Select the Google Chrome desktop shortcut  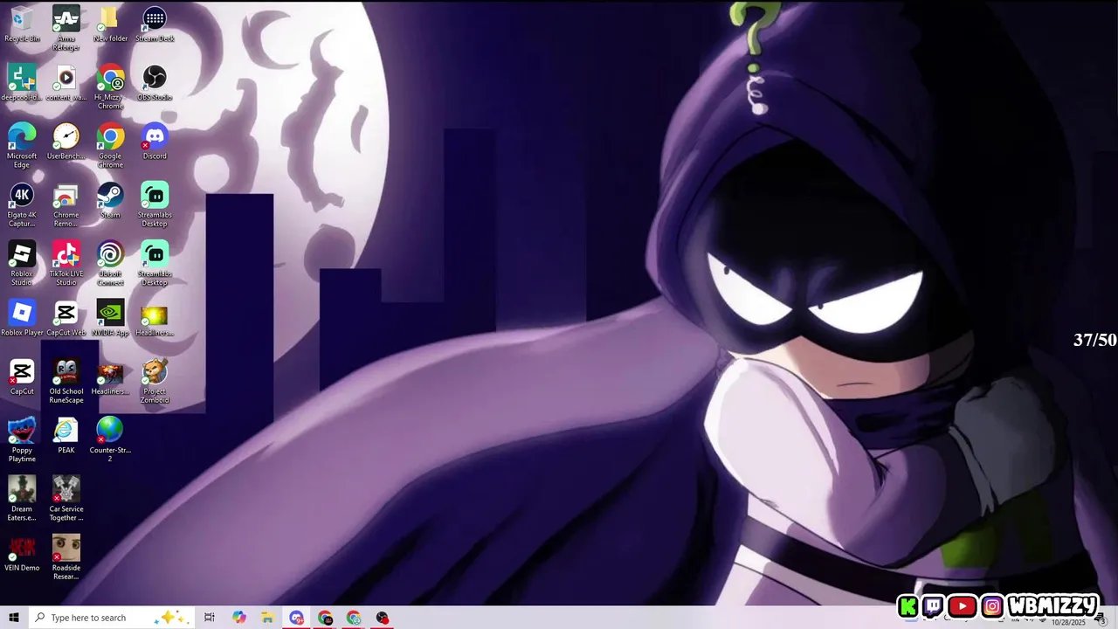pos(110,145)
